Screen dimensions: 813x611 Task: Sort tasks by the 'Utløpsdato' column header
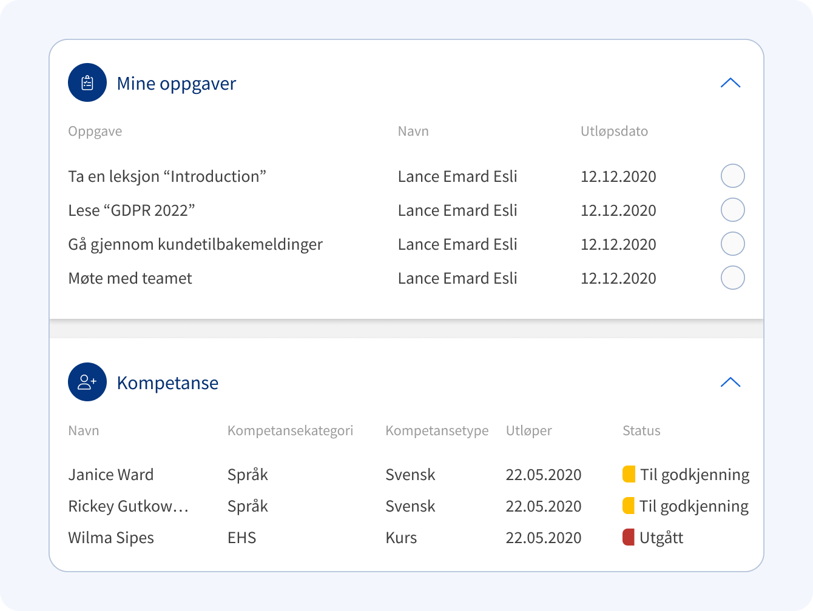point(614,132)
